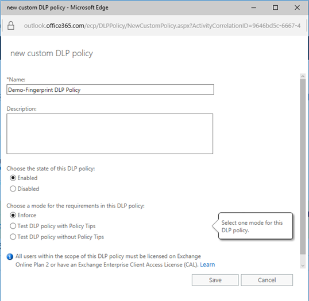Click the scrollbar up arrow

coord(303,76)
